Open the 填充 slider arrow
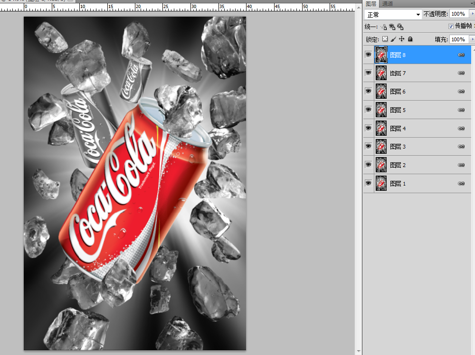 point(472,39)
